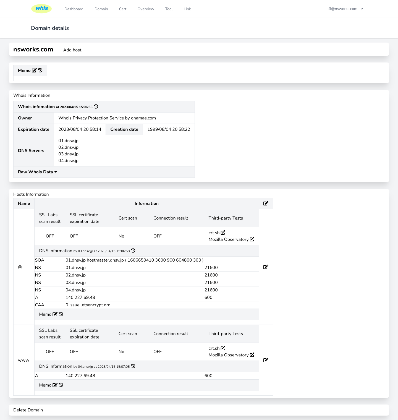Screen dimensions: 398x420
Task: View DNS history for www host
Action: (x=133, y=366)
